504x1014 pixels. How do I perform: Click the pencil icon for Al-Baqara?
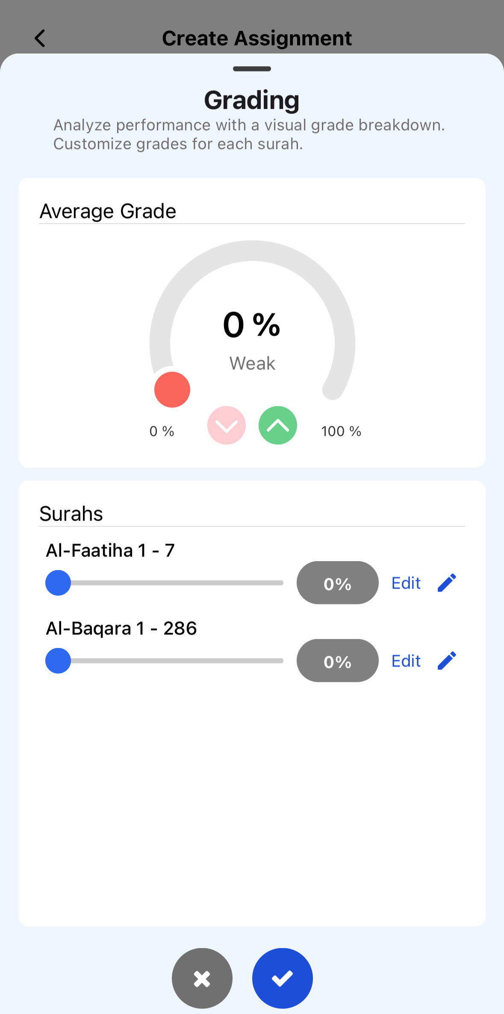447,661
